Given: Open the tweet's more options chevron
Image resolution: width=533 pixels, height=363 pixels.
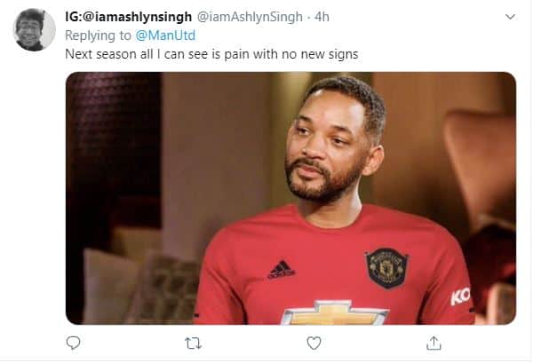Looking at the screenshot, I should click(510, 17).
